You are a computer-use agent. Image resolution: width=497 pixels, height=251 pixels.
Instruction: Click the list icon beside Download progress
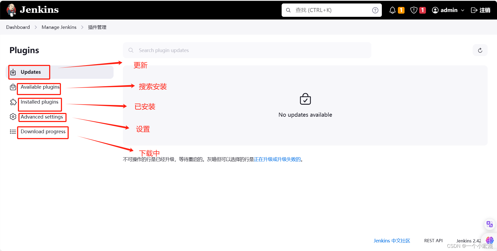tap(13, 132)
